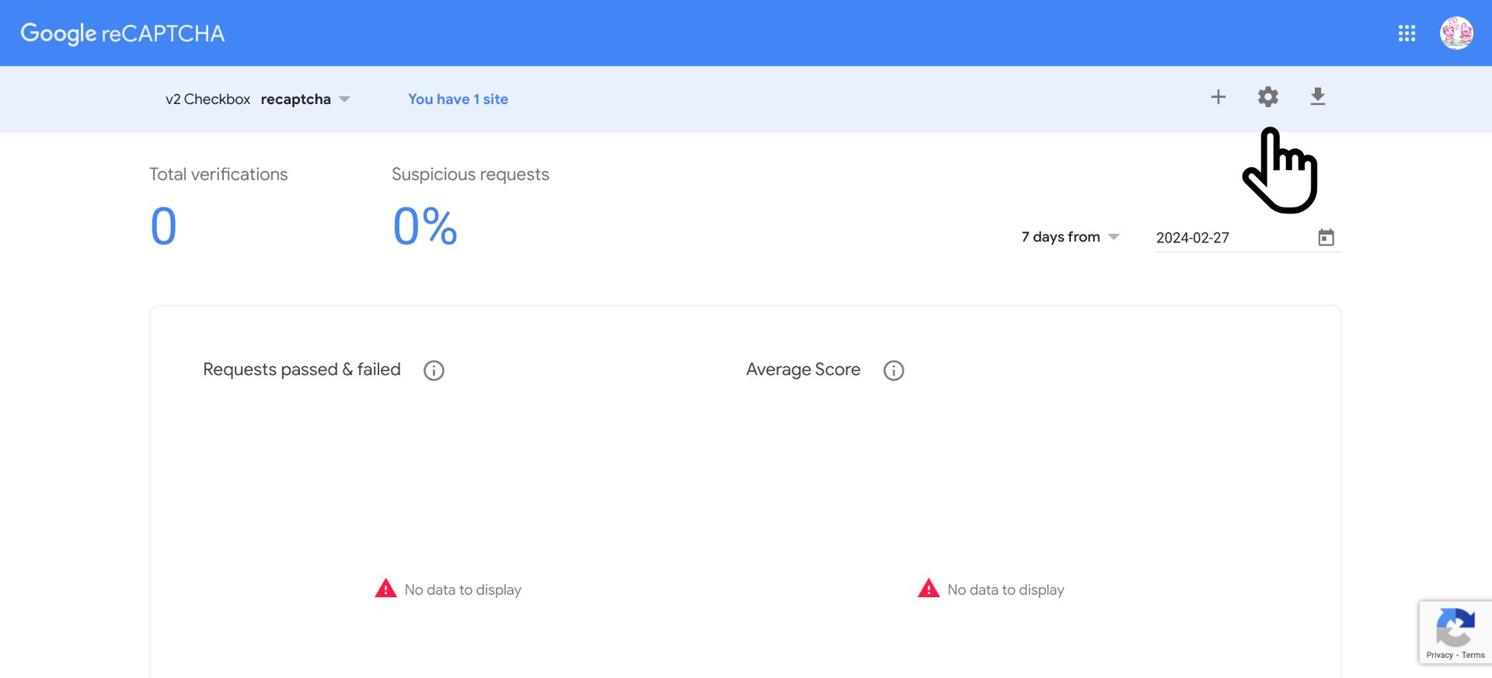This screenshot has width=1492, height=678.
Task: Open the Privacy link in badge
Action: tap(1439, 655)
